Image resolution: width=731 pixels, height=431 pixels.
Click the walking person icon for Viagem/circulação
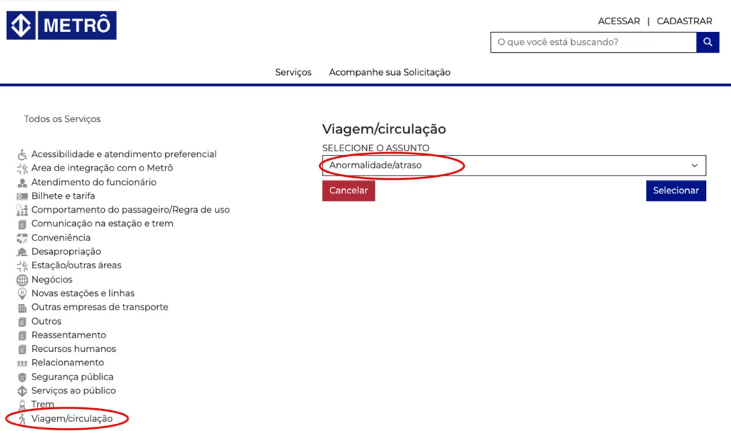(x=22, y=419)
